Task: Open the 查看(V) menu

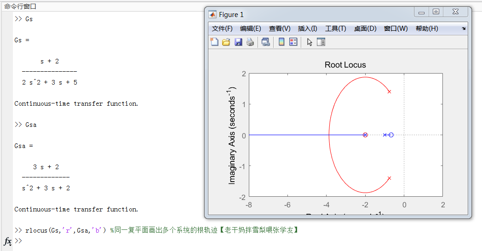Action: pyautogui.click(x=280, y=29)
